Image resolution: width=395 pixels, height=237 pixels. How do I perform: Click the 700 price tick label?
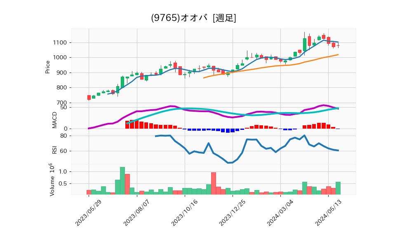point(61,103)
